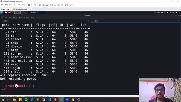Open the terminal File menu

point(2,18)
